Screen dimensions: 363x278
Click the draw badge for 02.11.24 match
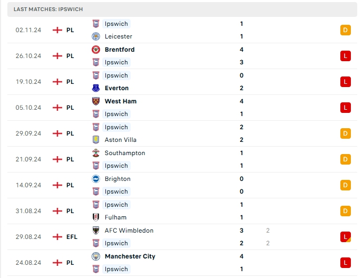[x=345, y=30]
